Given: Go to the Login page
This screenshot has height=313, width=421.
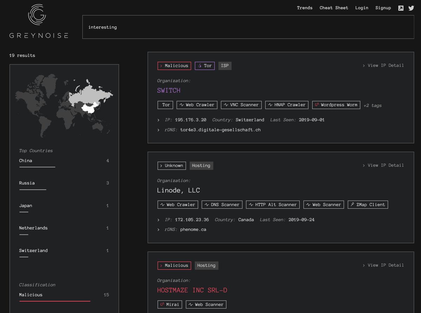Looking at the screenshot, I should 362,8.
